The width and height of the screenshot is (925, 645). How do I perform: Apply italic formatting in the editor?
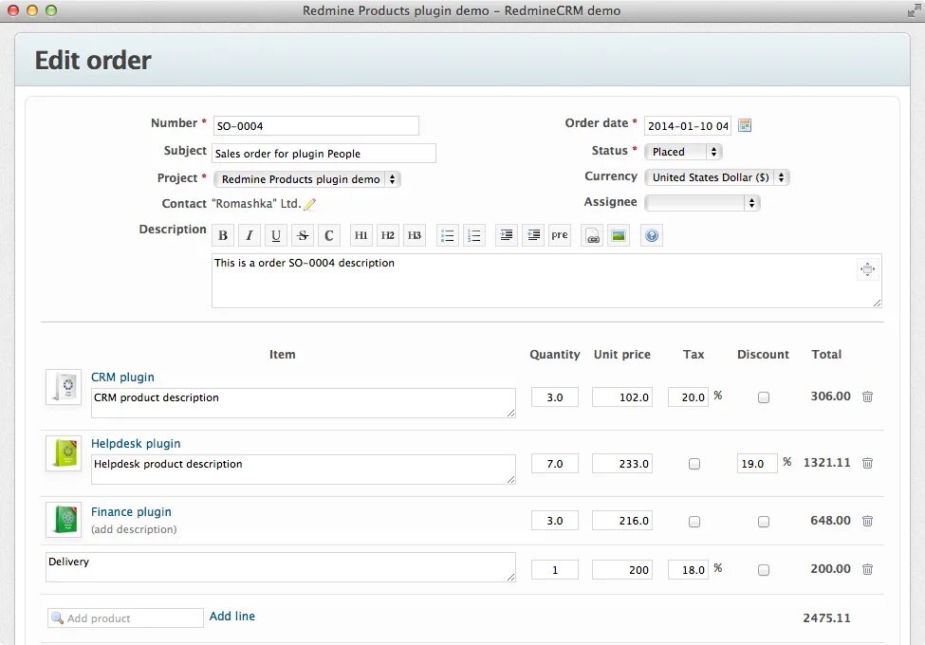[249, 234]
